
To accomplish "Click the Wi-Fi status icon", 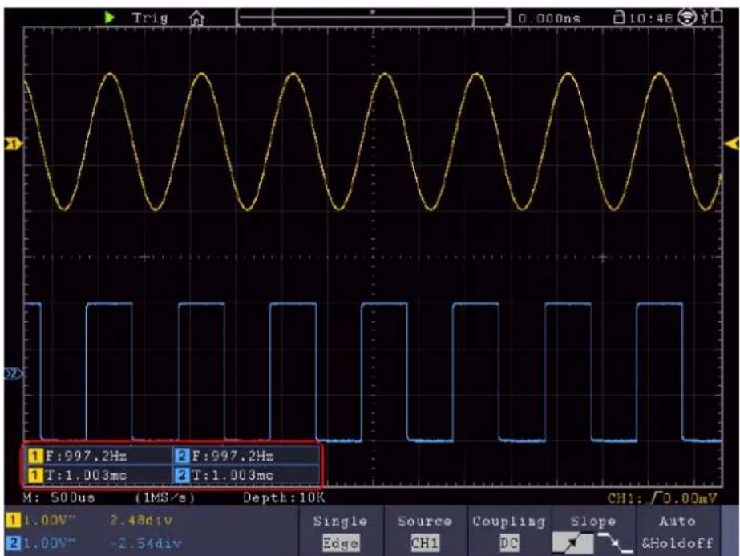I will click(687, 18).
